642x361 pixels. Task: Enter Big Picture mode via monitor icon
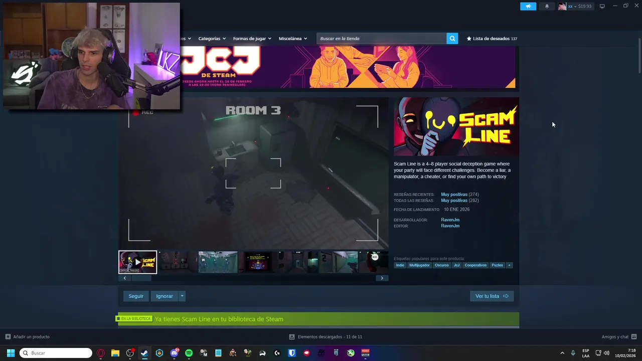pyautogui.click(x=602, y=6)
